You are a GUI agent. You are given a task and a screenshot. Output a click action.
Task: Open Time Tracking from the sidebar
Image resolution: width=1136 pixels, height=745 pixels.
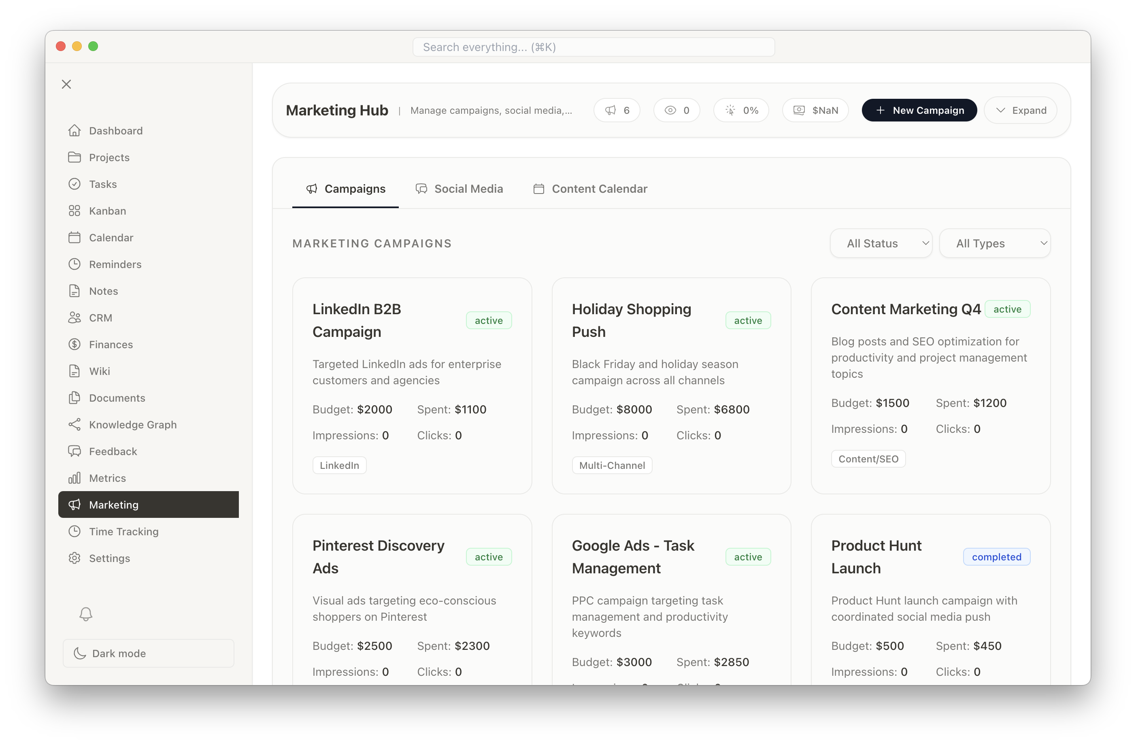149,531
